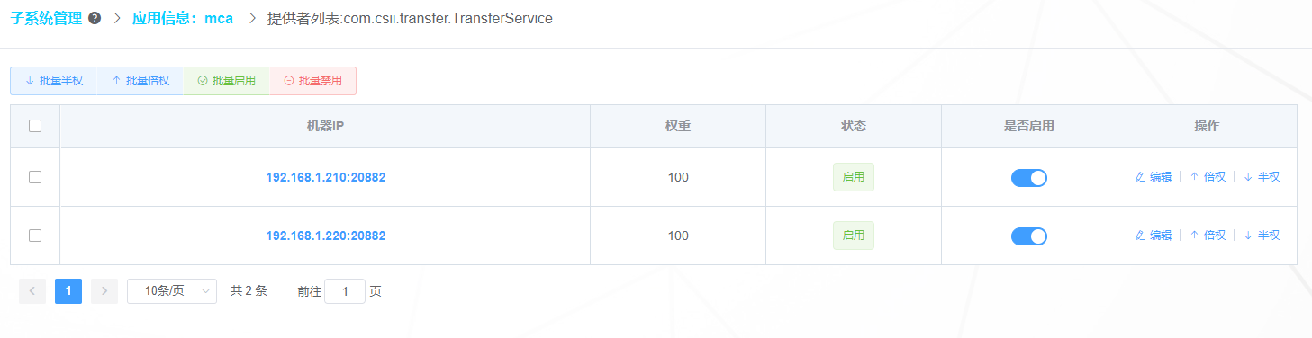Double weight for 192.168.1.210:20882 via 倍权
The width and height of the screenshot is (1312, 338).
pos(1208,177)
